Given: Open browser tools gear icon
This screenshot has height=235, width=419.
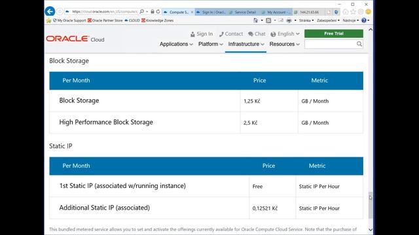Looking at the screenshot, I should [x=361, y=12].
